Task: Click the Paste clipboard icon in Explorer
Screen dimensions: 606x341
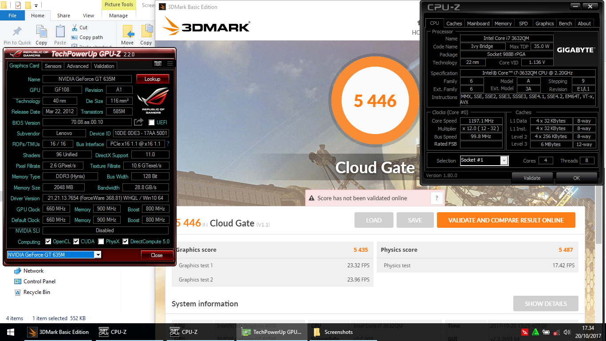Action: pyautogui.click(x=60, y=32)
